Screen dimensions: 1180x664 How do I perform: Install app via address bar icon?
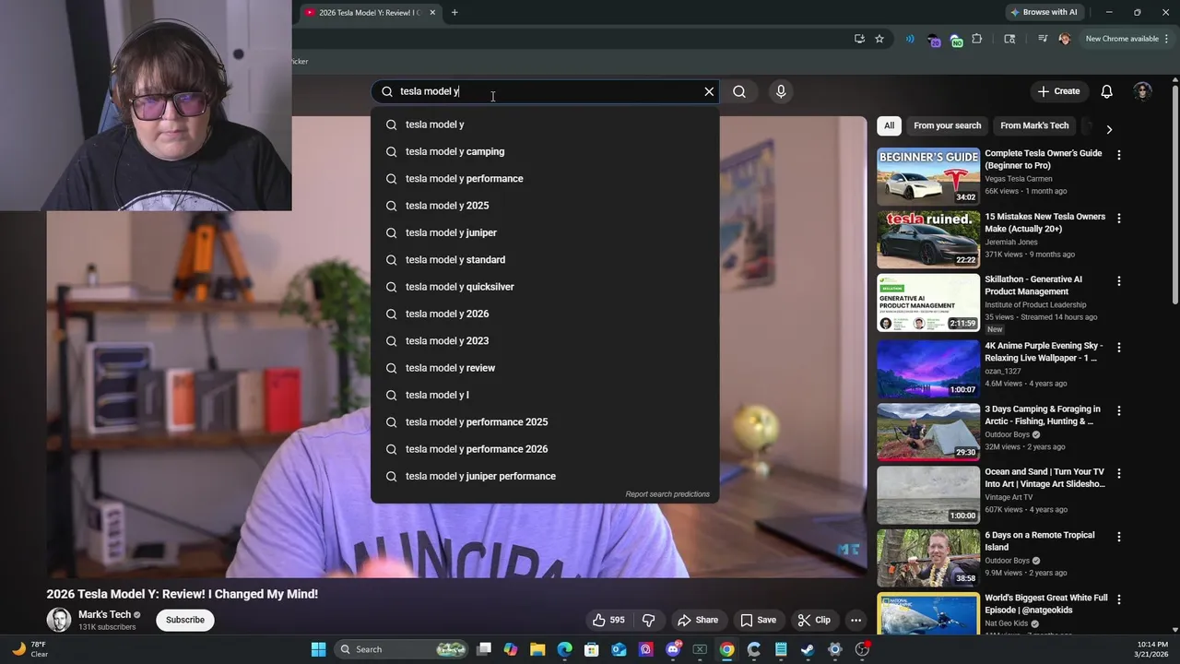tap(859, 39)
